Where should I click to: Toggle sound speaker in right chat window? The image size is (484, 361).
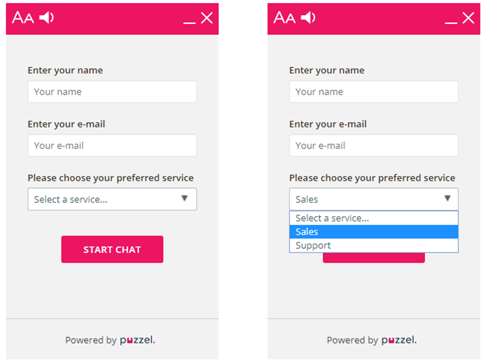coord(308,18)
